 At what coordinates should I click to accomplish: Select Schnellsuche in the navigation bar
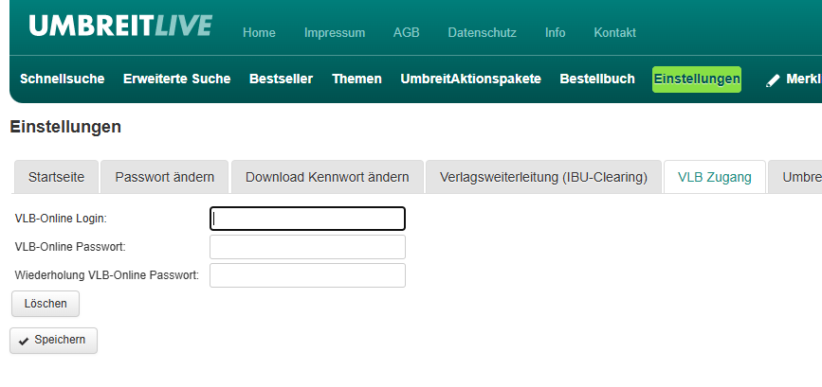[x=62, y=79]
